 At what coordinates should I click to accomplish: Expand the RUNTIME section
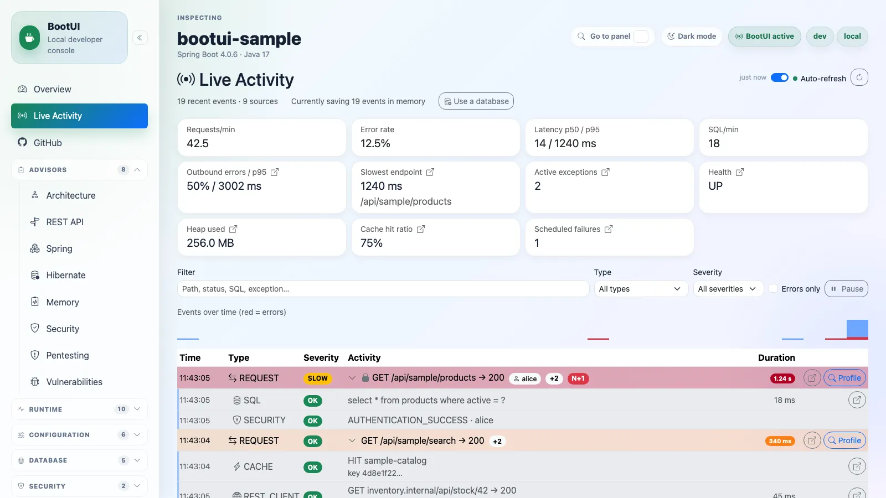click(x=79, y=409)
